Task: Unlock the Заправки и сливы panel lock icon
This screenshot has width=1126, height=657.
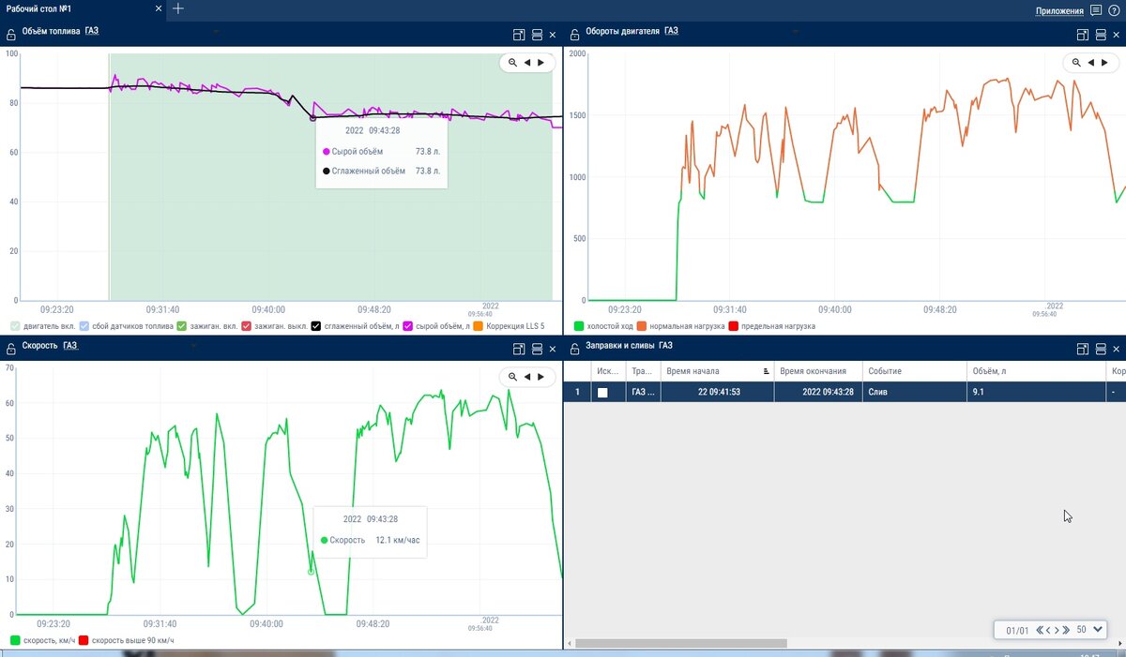Action: pyautogui.click(x=574, y=348)
